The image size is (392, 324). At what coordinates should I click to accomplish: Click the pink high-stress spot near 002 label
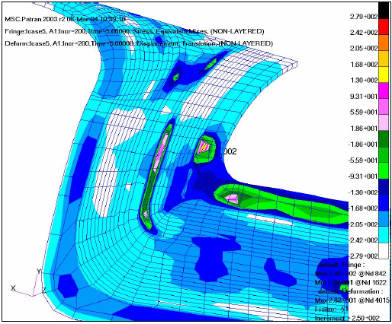204,147
